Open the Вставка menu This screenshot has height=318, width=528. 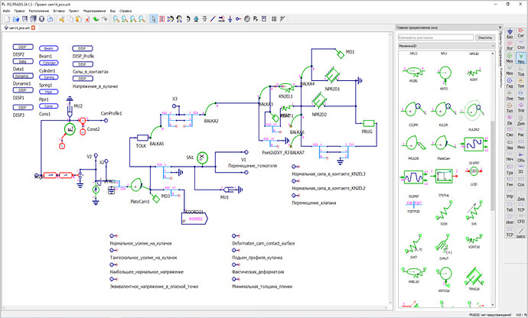(x=59, y=11)
